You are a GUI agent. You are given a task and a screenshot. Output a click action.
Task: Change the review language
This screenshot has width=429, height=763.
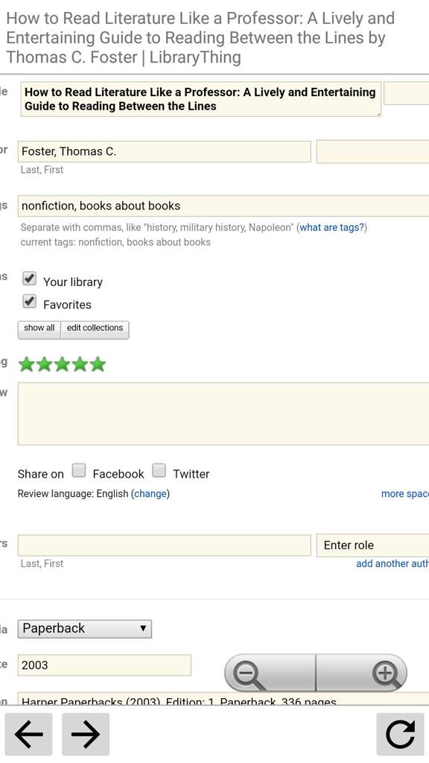pyautogui.click(x=150, y=494)
